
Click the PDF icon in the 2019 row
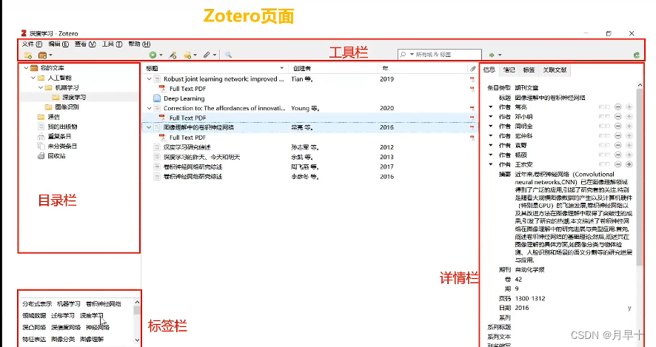(x=472, y=79)
